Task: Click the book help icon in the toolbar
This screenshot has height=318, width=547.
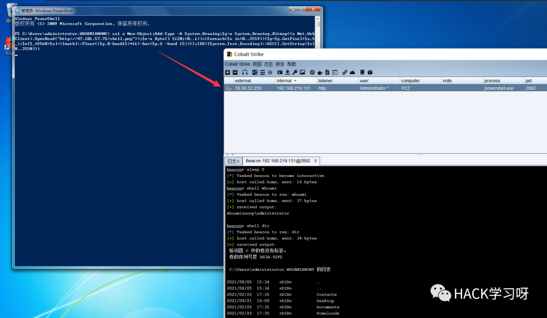Action: click(x=362, y=73)
